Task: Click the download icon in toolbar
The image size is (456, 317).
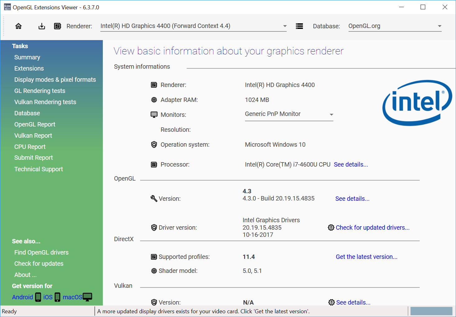Action: [x=42, y=26]
